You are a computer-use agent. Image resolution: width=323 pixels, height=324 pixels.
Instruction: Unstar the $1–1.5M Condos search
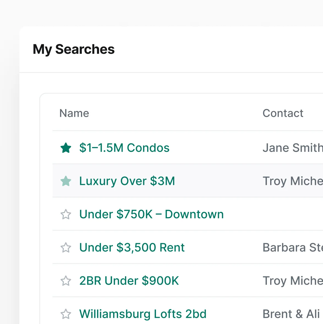(66, 148)
